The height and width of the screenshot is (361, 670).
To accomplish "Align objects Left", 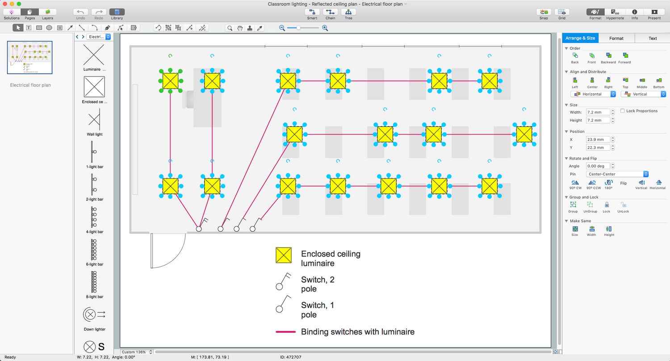I will [x=575, y=83].
